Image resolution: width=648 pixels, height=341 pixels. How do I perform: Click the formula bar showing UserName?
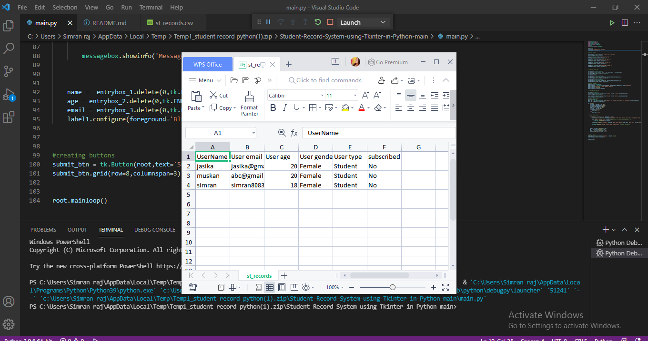click(x=380, y=133)
